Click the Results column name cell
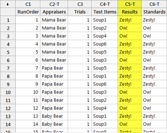The width and height of the screenshot is (167, 133). pos(130,12)
